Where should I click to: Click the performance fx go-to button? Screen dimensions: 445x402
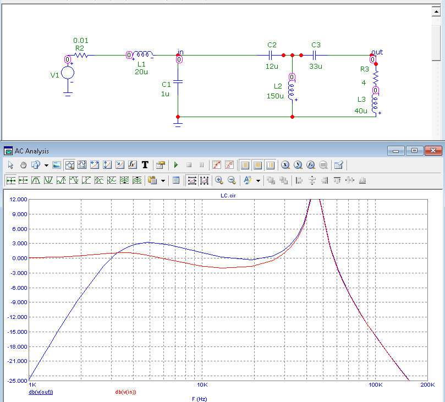[310, 165]
